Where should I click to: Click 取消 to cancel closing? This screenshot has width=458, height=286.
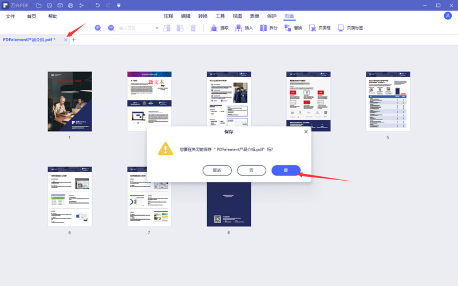217,170
